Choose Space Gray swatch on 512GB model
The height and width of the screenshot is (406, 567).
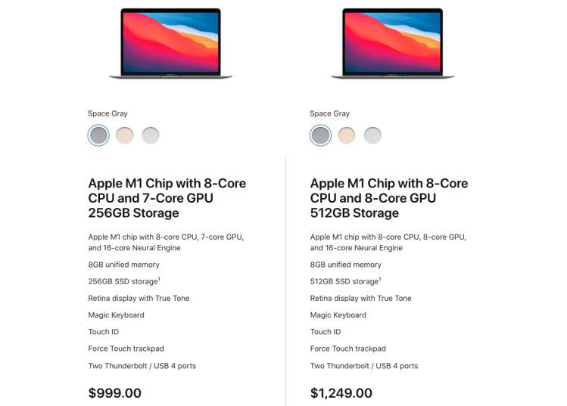point(320,135)
